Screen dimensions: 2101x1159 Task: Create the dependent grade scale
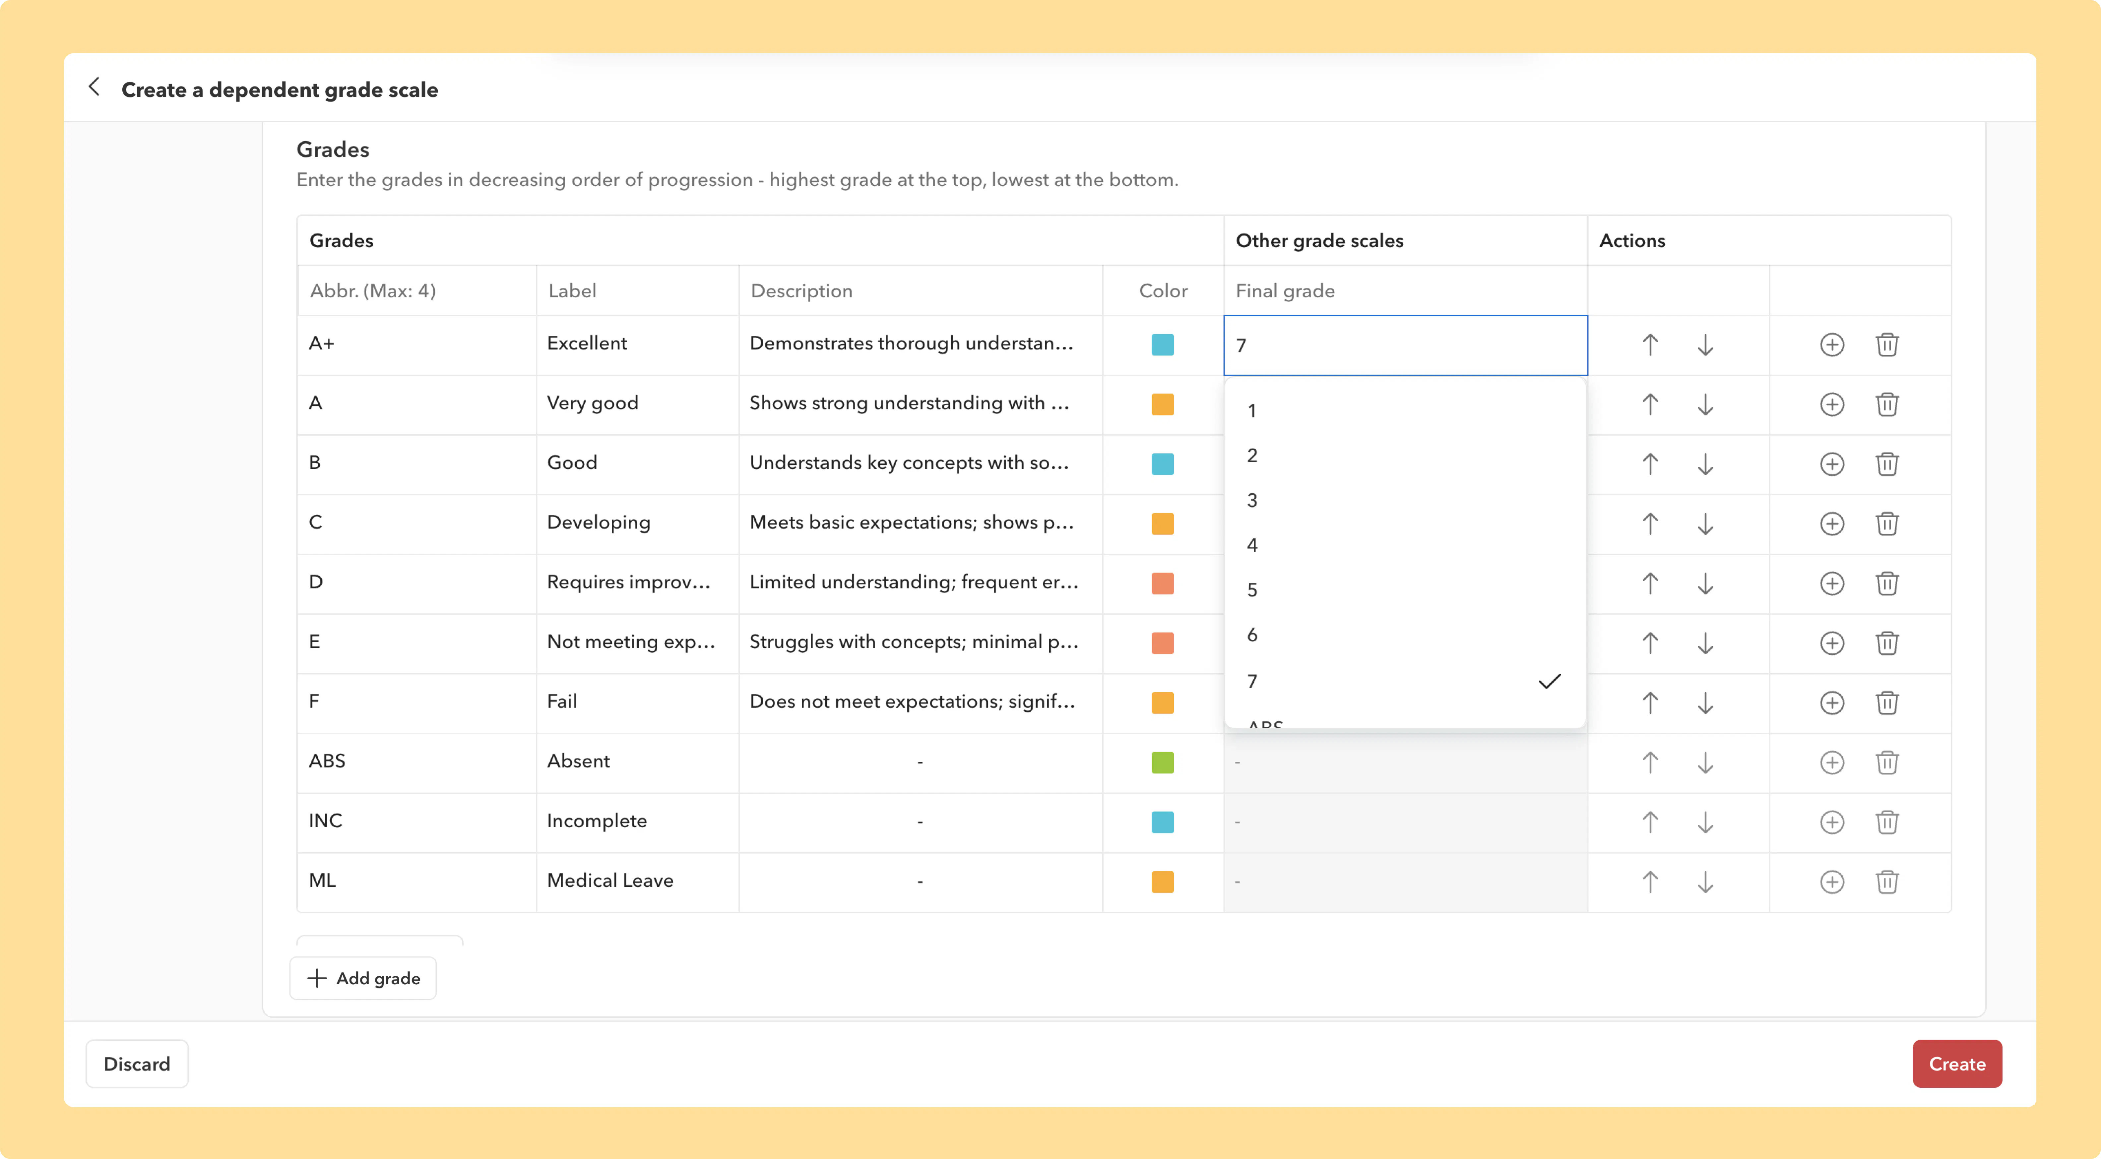pyautogui.click(x=1957, y=1064)
